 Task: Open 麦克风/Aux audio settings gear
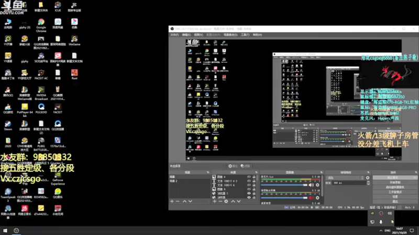(317, 185)
